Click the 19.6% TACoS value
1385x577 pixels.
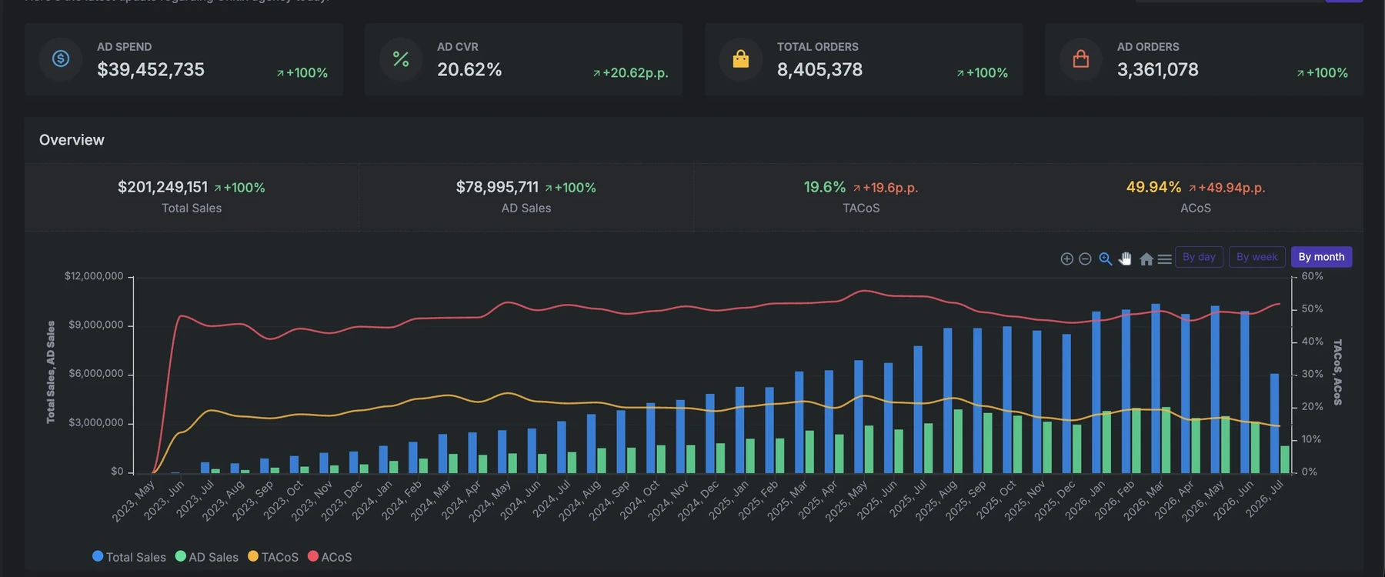pos(824,187)
